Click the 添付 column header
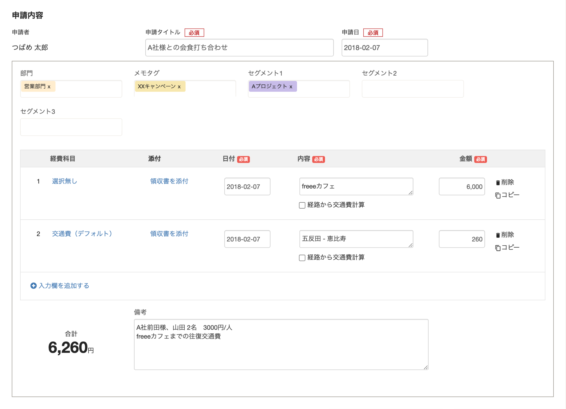The width and height of the screenshot is (566, 409). pyautogui.click(x=154, y=159)
